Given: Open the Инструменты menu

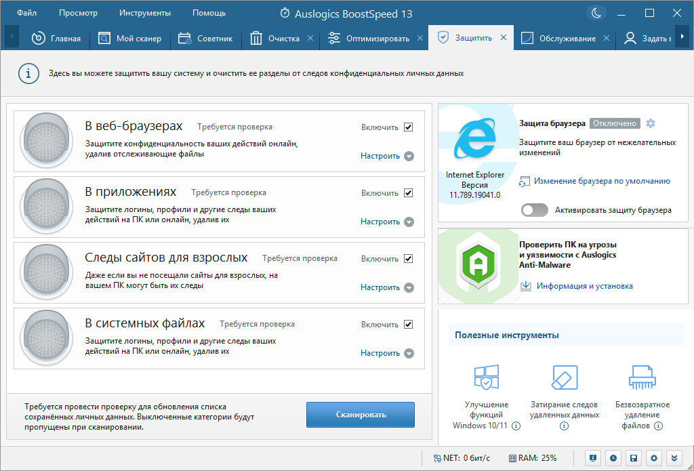Looking at the screenshot, I should click(x=145, y=14).
